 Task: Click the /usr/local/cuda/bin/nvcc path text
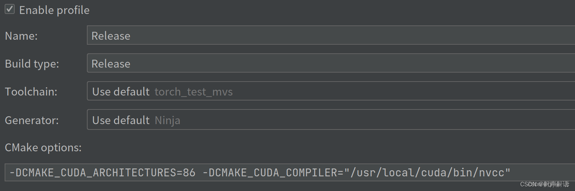click(427, 173)
